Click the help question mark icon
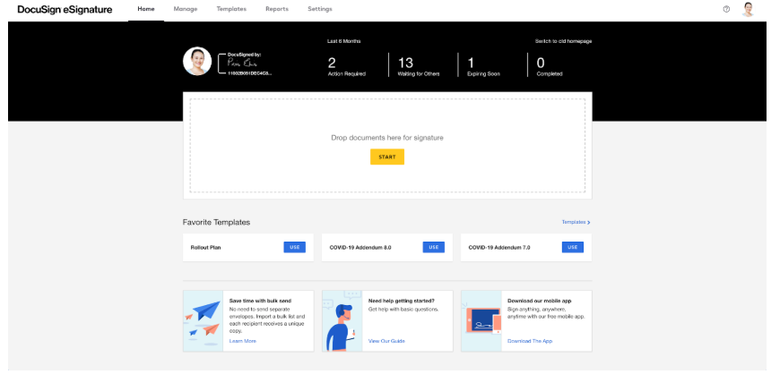 pos(726,9)
